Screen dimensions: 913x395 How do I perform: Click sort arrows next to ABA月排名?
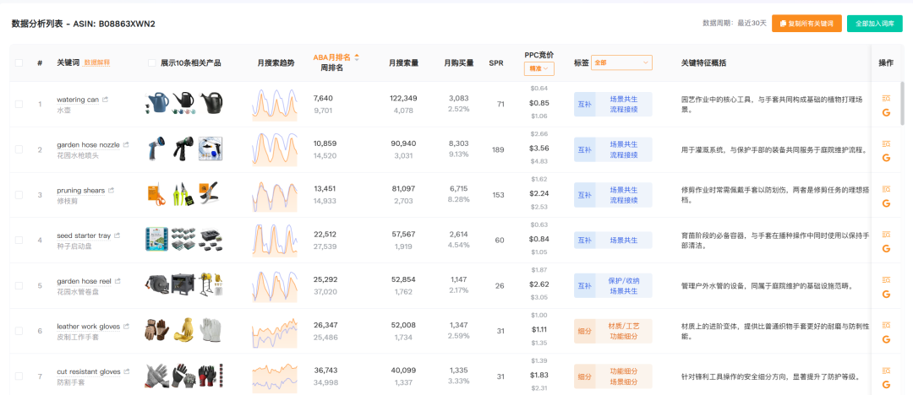coord(357,57)
